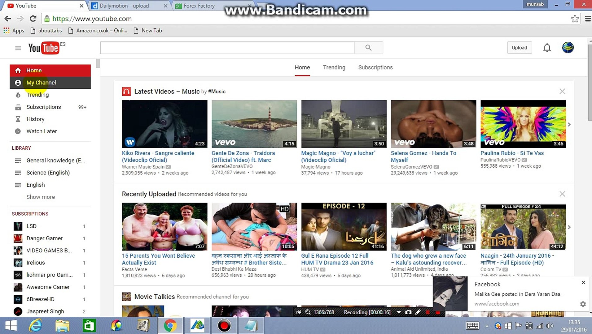The image size is (592, 334).
Task: Switch to the Dailymotion upload browser tab
Action: 129,6
